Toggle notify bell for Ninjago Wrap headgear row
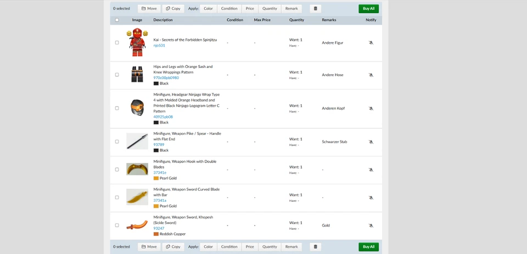 coord(371,109)
